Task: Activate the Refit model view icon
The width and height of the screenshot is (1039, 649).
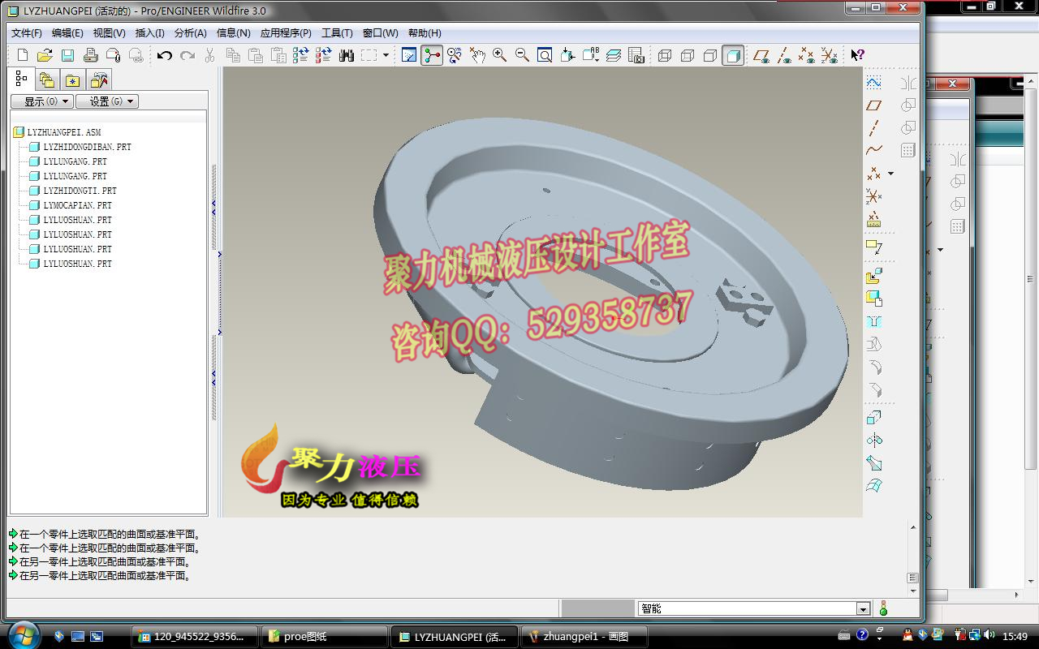Action: point(545,54)
